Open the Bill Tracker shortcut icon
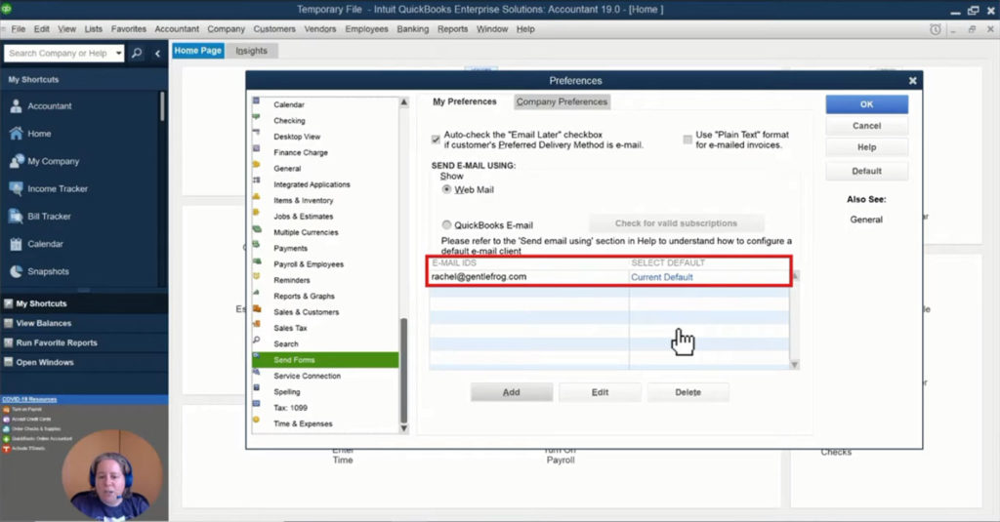 point(17,216)
